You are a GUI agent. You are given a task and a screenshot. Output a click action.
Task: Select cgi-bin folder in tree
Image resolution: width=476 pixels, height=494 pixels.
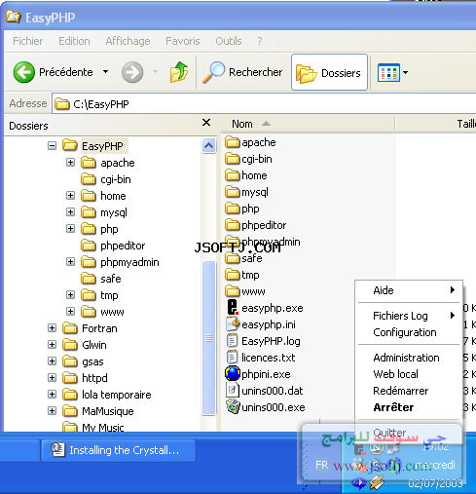point(106,179)
